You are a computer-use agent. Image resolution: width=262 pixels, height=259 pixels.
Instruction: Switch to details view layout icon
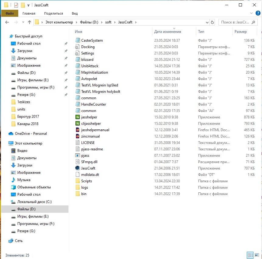(250, 255)
